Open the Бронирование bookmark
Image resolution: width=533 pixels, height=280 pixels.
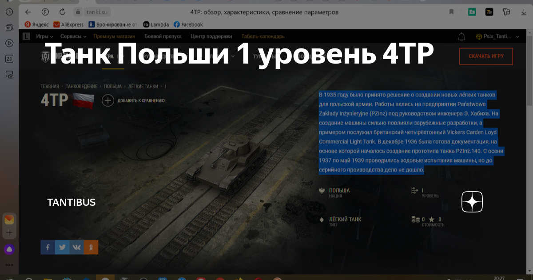[x=113, y=24]
